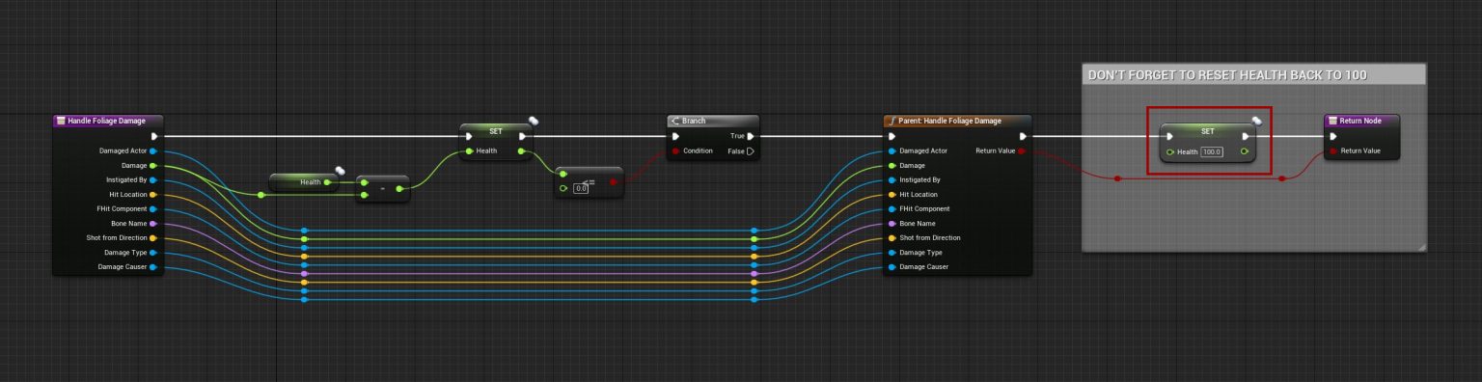Screen dimensions: 1482x382
Task: Click Damage Causer output pin on entry node
Action: 153,266
